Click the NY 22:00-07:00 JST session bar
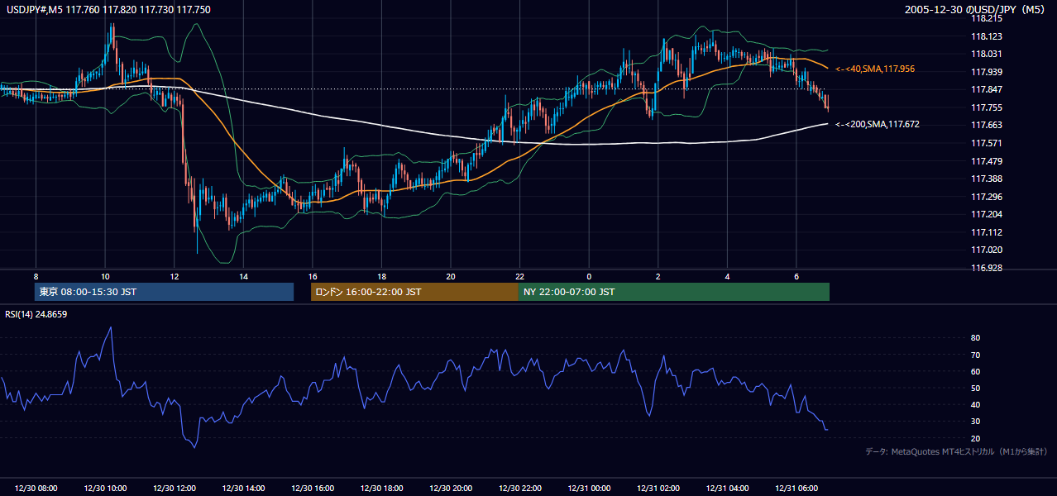 point(674,292)
